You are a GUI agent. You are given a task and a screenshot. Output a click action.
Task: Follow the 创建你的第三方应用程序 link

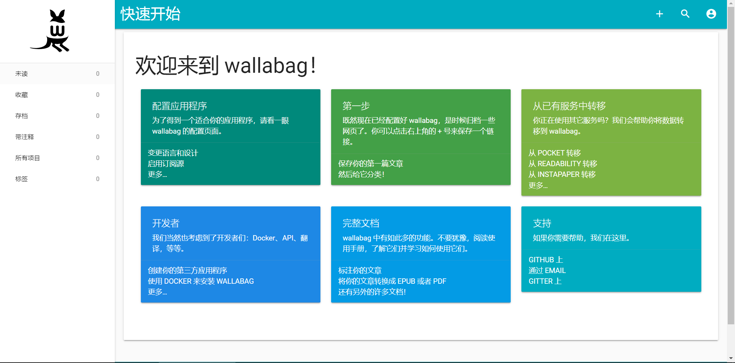(188, 270)
